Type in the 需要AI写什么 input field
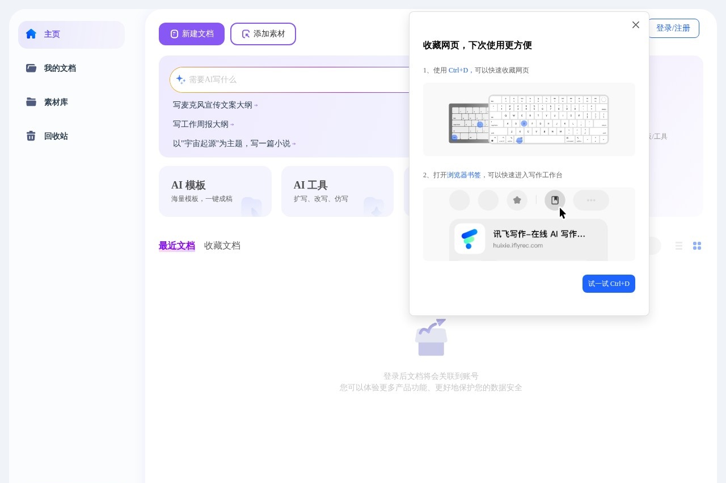The height and width of the screenshot is (483, 726). pos(295,80)
